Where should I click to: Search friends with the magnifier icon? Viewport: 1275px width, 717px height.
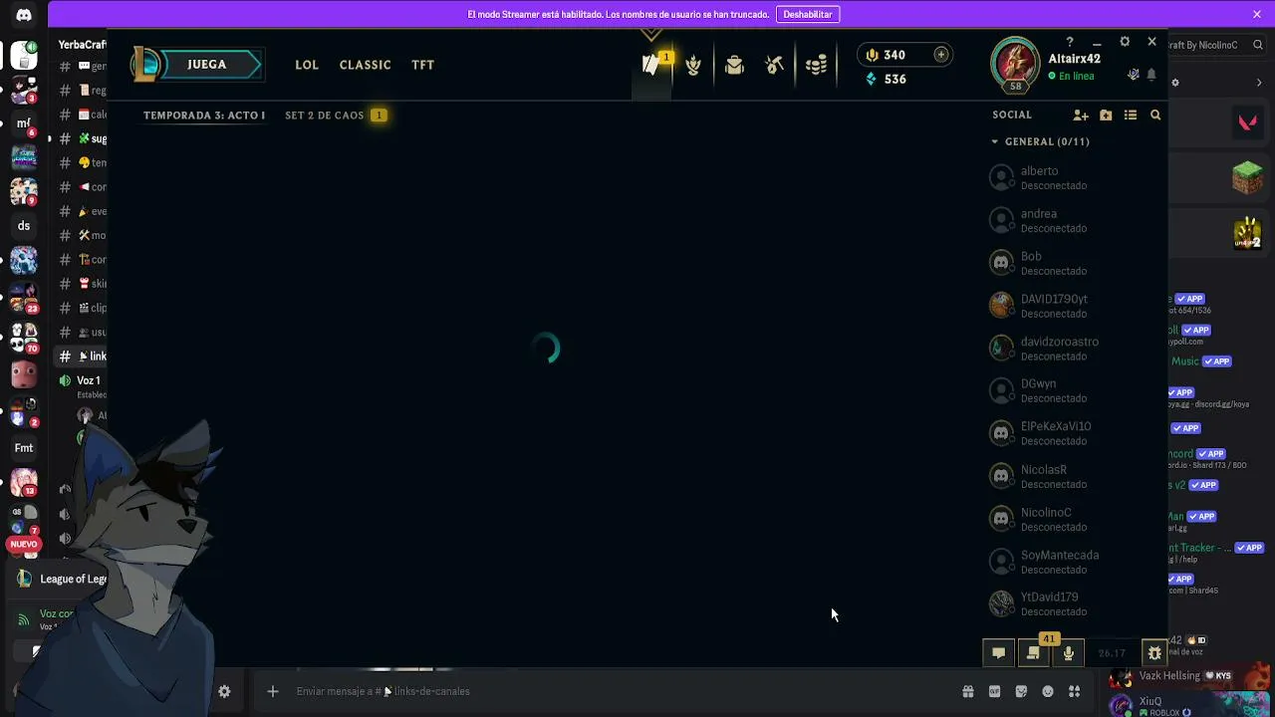point(1155,116)
